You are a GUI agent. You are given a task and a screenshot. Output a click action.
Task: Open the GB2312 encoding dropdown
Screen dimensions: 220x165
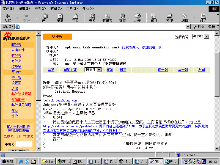[x=207, y=37]
